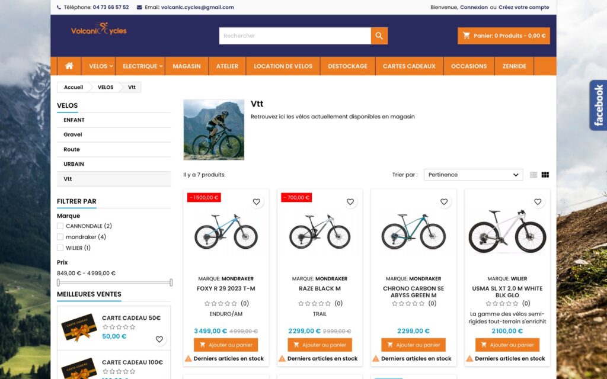Screen dimensions: 607x379
Task: Open the Vtt category image
Action: tap(213, 130)
